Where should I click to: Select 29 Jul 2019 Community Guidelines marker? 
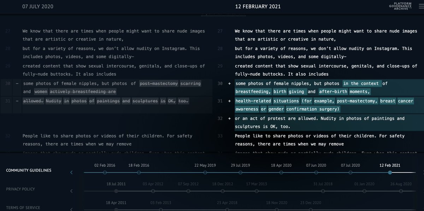[240, 172]
